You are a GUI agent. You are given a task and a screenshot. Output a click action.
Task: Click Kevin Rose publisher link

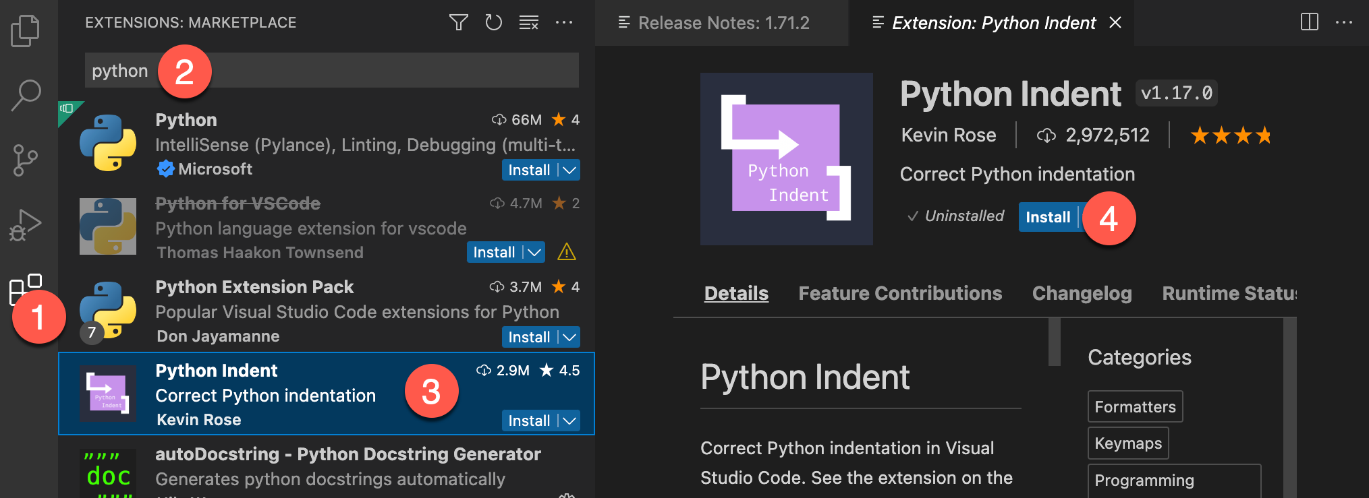tap(949, 135)
